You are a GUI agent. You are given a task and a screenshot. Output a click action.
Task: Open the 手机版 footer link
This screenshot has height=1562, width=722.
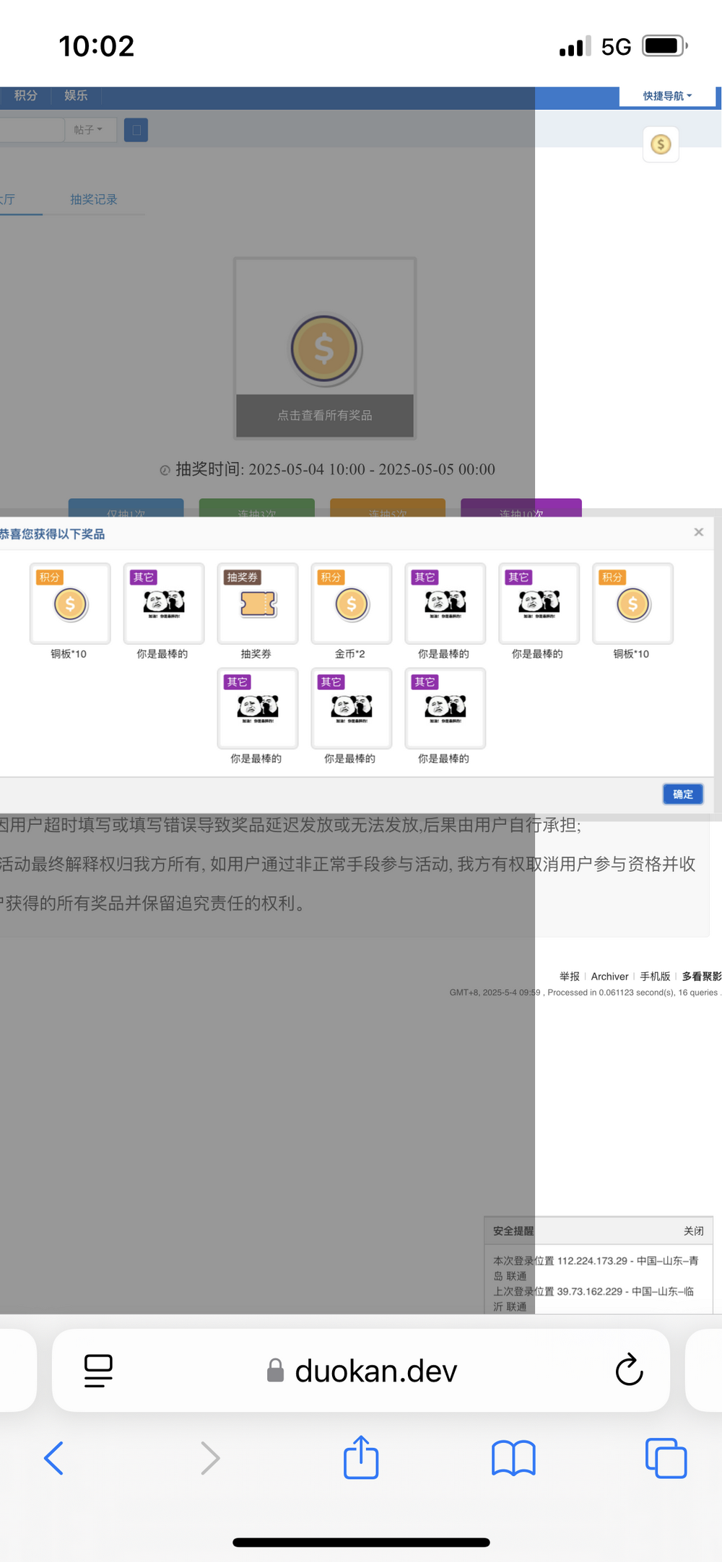(655, 977)
